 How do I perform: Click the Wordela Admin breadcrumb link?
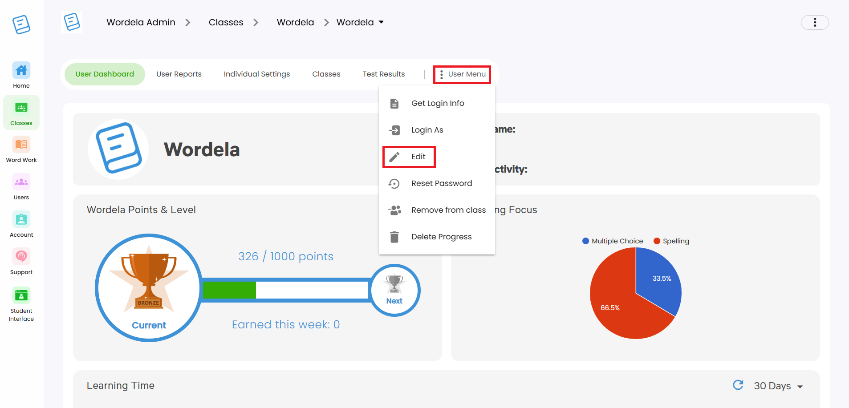(x=141, y=22)
